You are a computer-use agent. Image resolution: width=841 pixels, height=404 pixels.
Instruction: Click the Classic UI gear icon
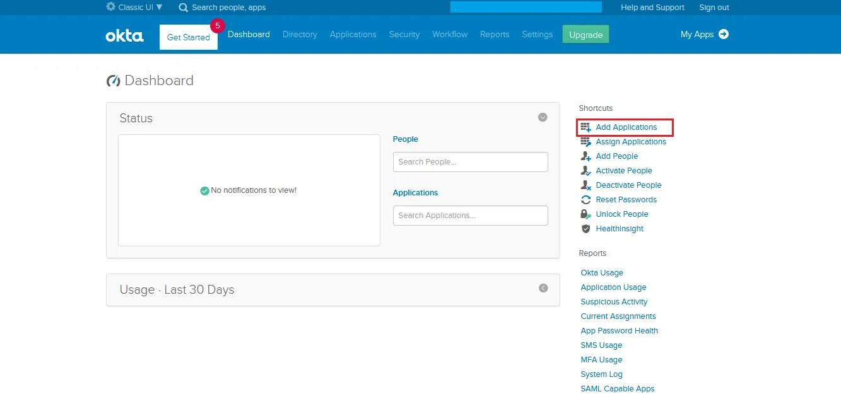[111, 7]
